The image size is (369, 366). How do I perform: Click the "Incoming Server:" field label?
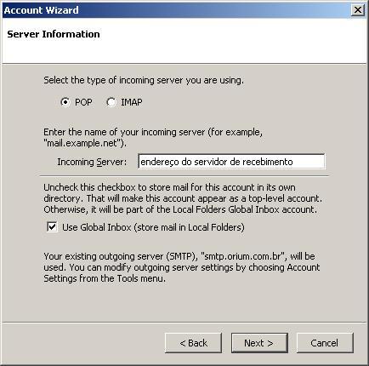coord(92,162)
